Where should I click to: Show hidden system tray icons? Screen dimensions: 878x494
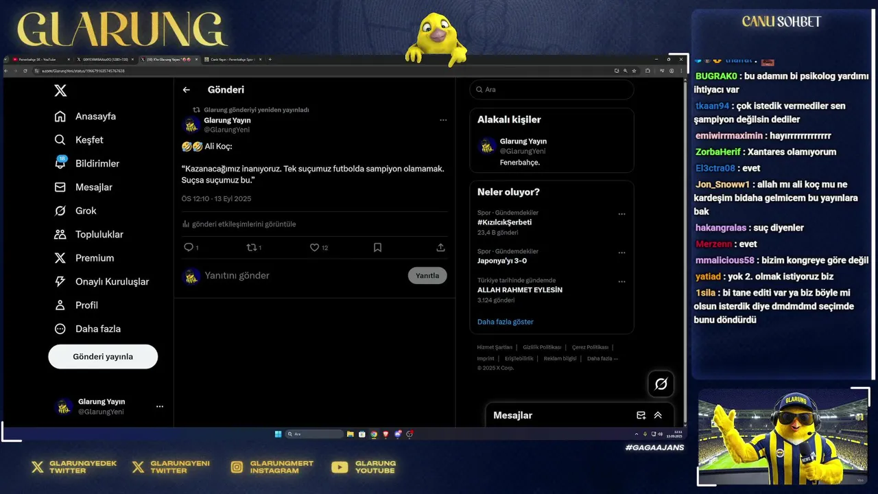click(x=637, y=434)
